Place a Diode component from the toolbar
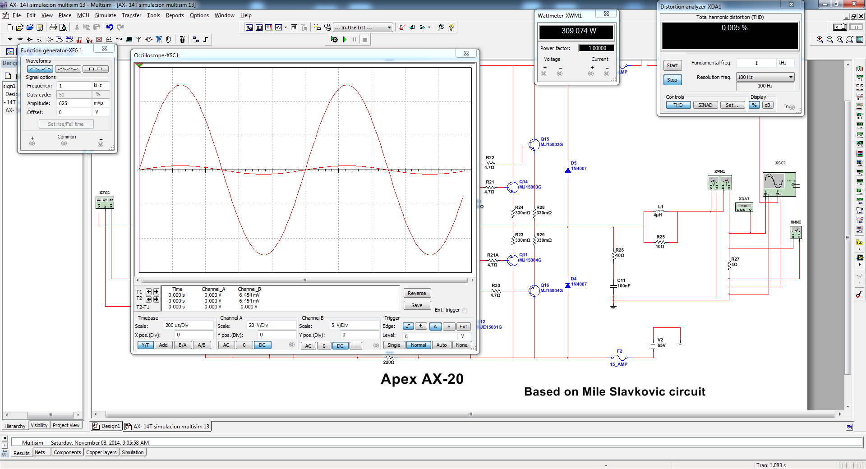Viewport: 866px width, 469px height. [30, 39]
